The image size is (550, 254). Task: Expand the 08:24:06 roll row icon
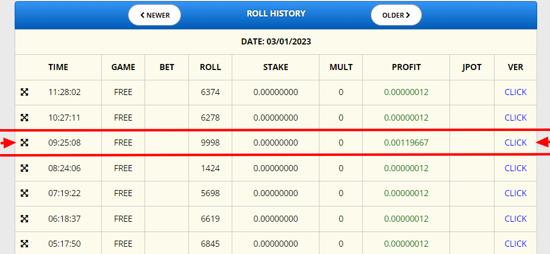coord(24,168)
